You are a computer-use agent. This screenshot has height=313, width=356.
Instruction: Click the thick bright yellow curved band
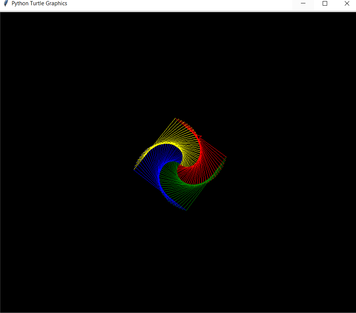tap(165, 145)
